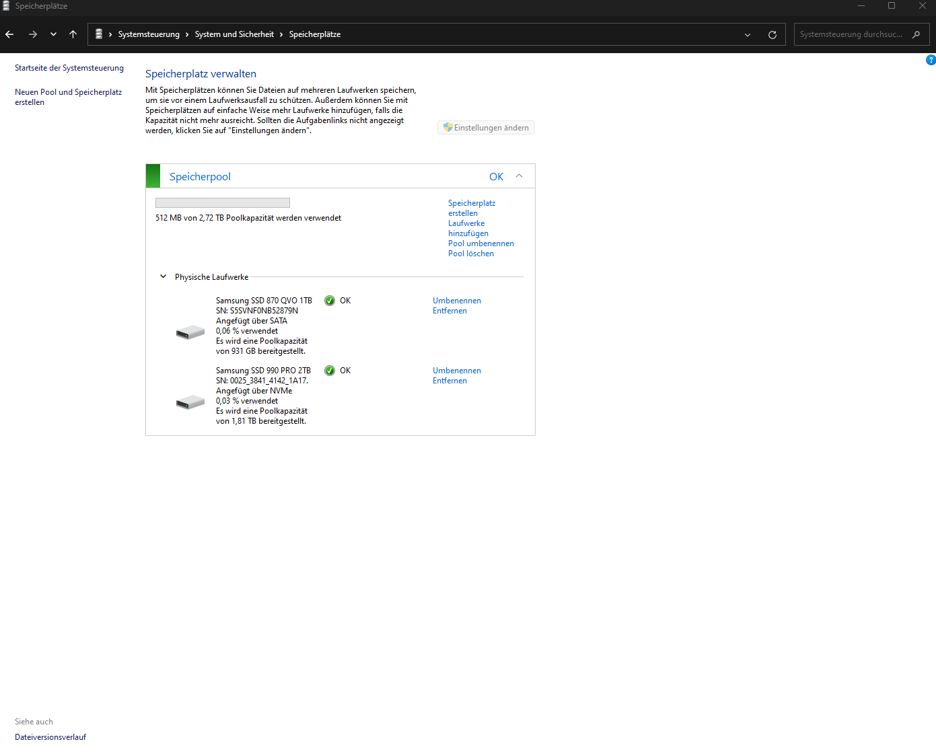Image resolution: width=936 pixels, height=754 pixels.
Task: Expand the address bar history dropdown
Action: [747, 35]
